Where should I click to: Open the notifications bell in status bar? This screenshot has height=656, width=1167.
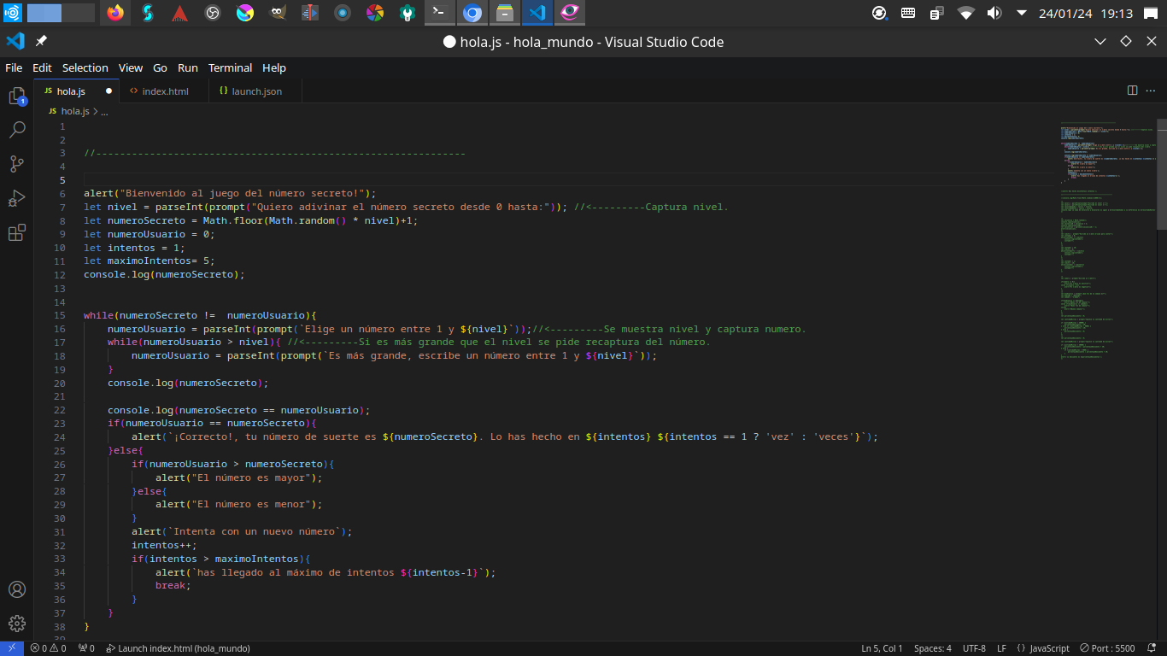tap(1152, 648)
